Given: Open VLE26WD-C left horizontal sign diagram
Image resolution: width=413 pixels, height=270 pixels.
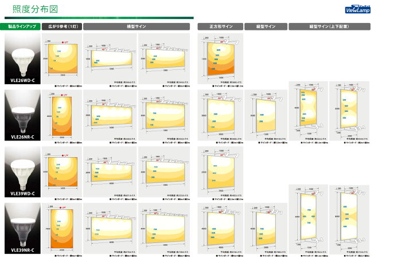Looking at the screenshot, I should coord(110,58).
